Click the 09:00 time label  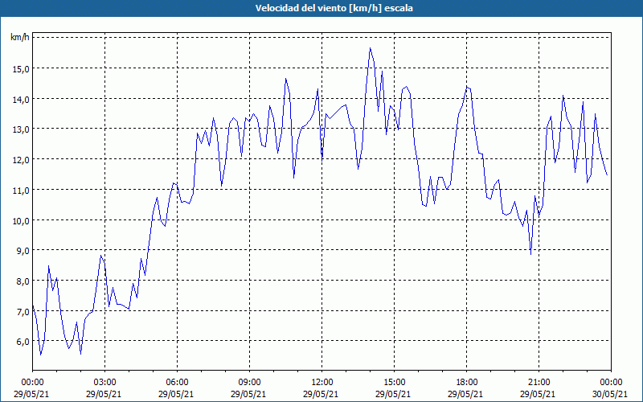coord(249,383)
